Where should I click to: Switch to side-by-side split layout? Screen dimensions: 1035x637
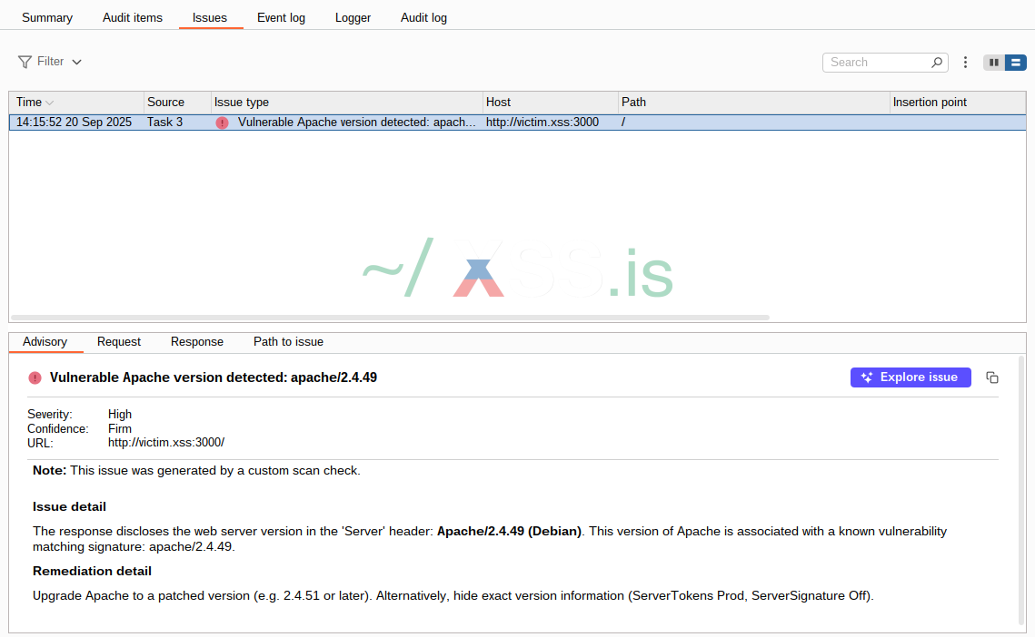point(994,63)
